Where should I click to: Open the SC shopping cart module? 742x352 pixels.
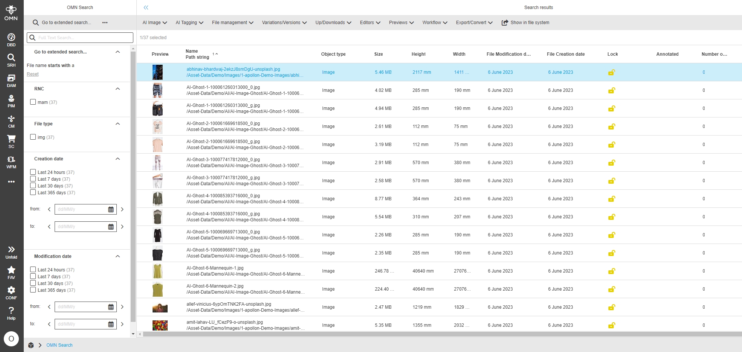click(x=11, y=141)
